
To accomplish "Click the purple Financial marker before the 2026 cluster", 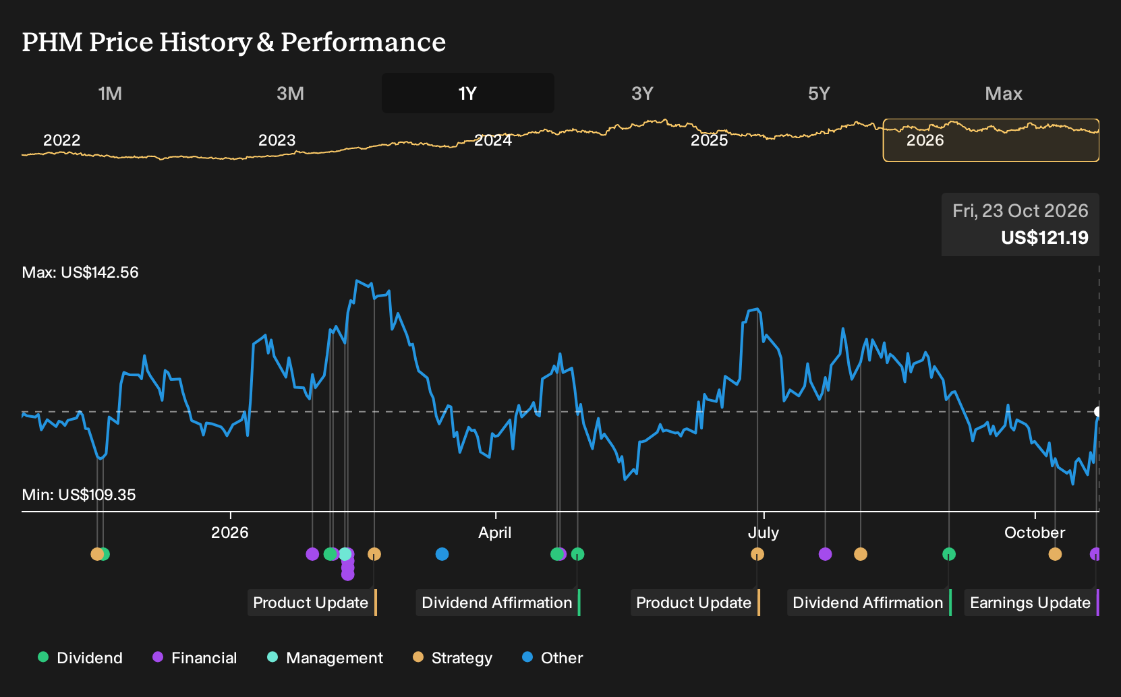I will click(312, 554).
